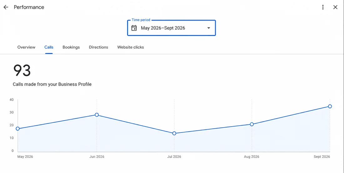Expand the Time period dropdown arrow

pos(209,28)
